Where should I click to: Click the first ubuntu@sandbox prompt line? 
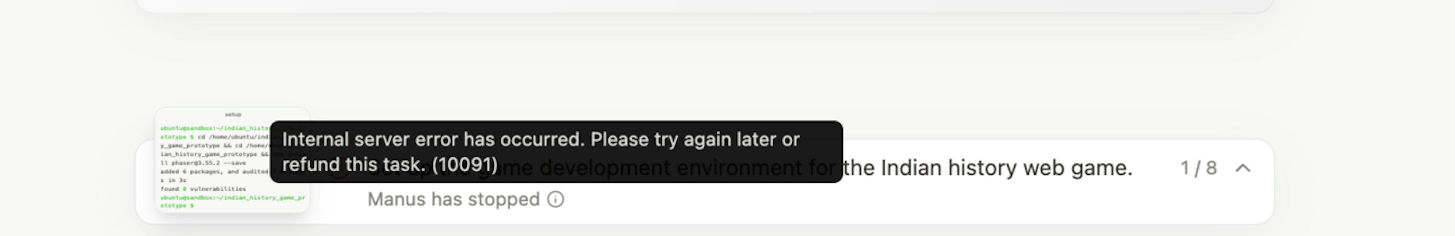coord(215,129)
